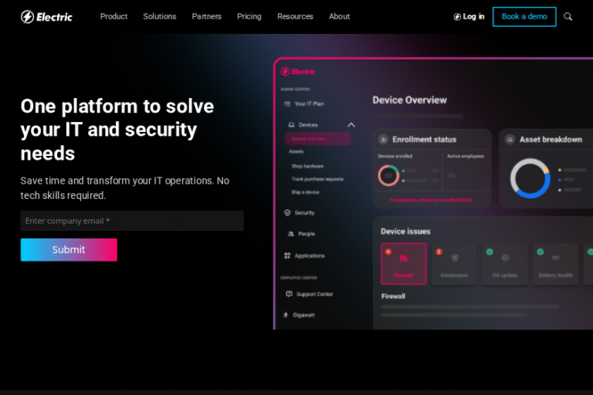
Task: Focus the company email input field
Action: tap(132, 221)
